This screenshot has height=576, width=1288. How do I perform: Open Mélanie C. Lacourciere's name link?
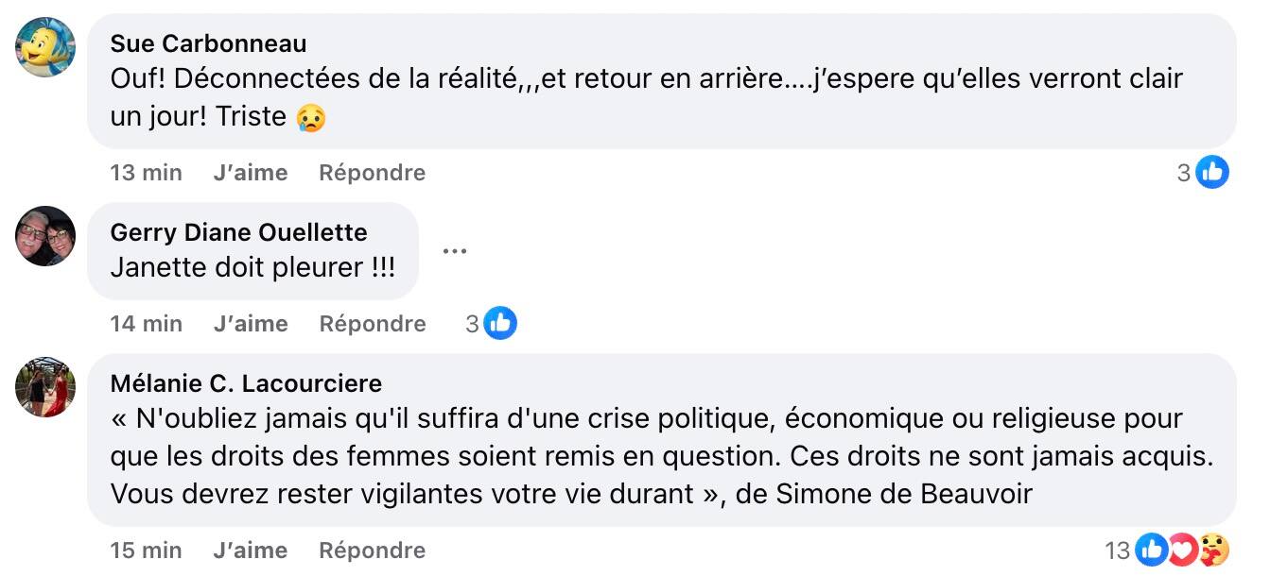tap(246, 383)
